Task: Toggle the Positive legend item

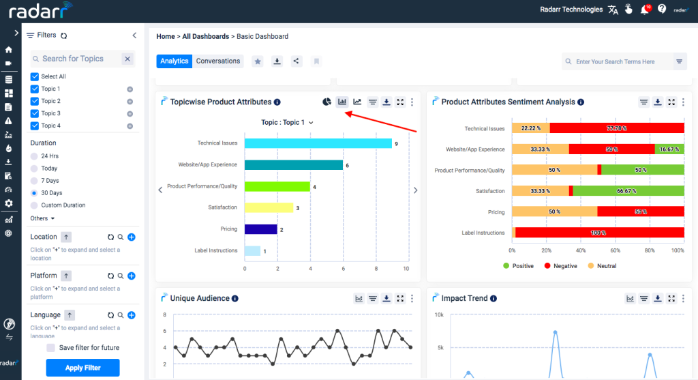Action: [x=518, y=266]
